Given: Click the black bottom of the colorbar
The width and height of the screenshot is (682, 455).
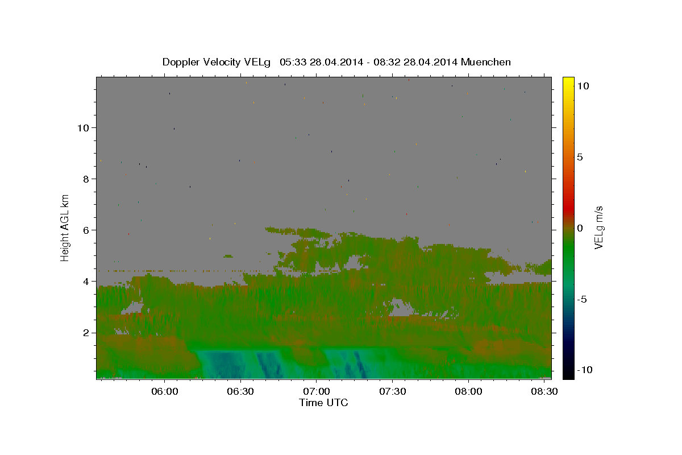Looking at the screenshot, I should (x=568, y=374).
